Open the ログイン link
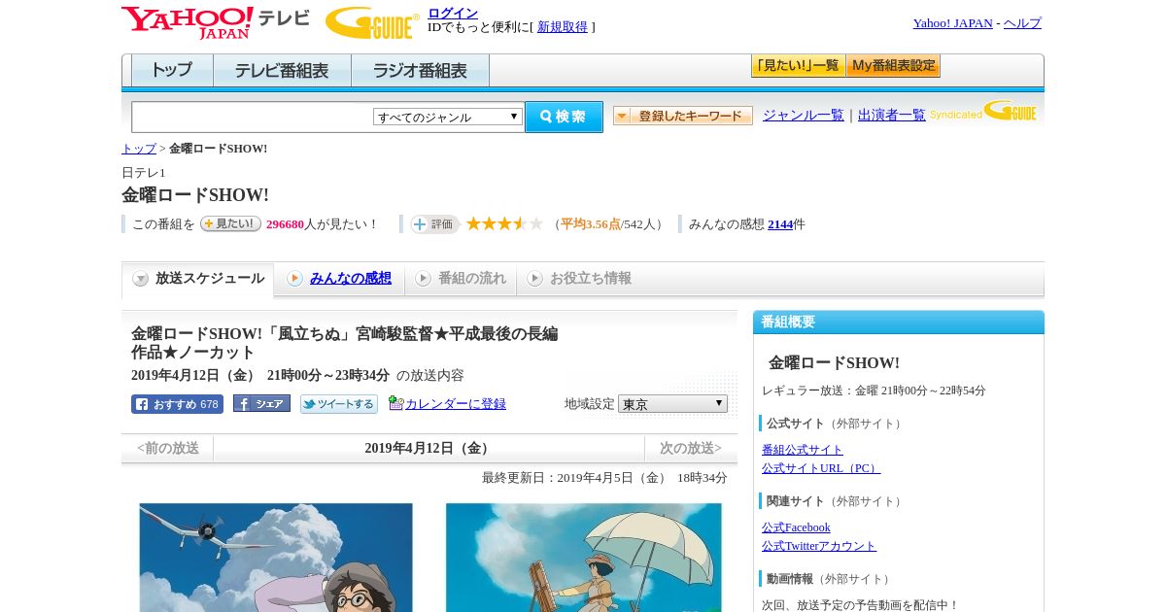This screenshot has height=612, width=1166. [453, 13]
